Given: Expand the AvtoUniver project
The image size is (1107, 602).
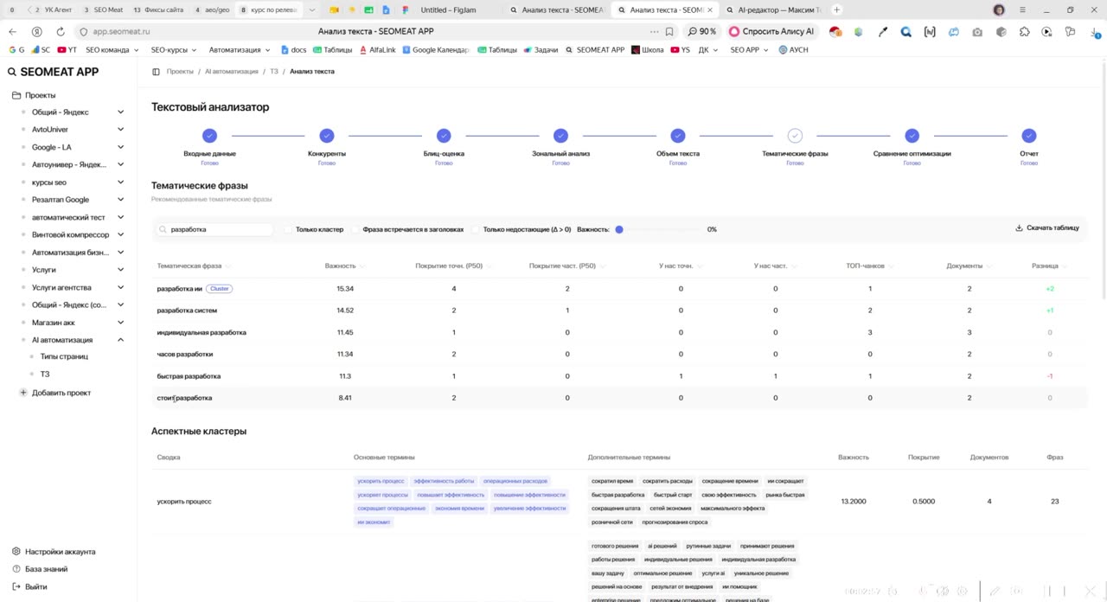Looking at the screenshot, I should pyautogui.click(x=120, y=130).
